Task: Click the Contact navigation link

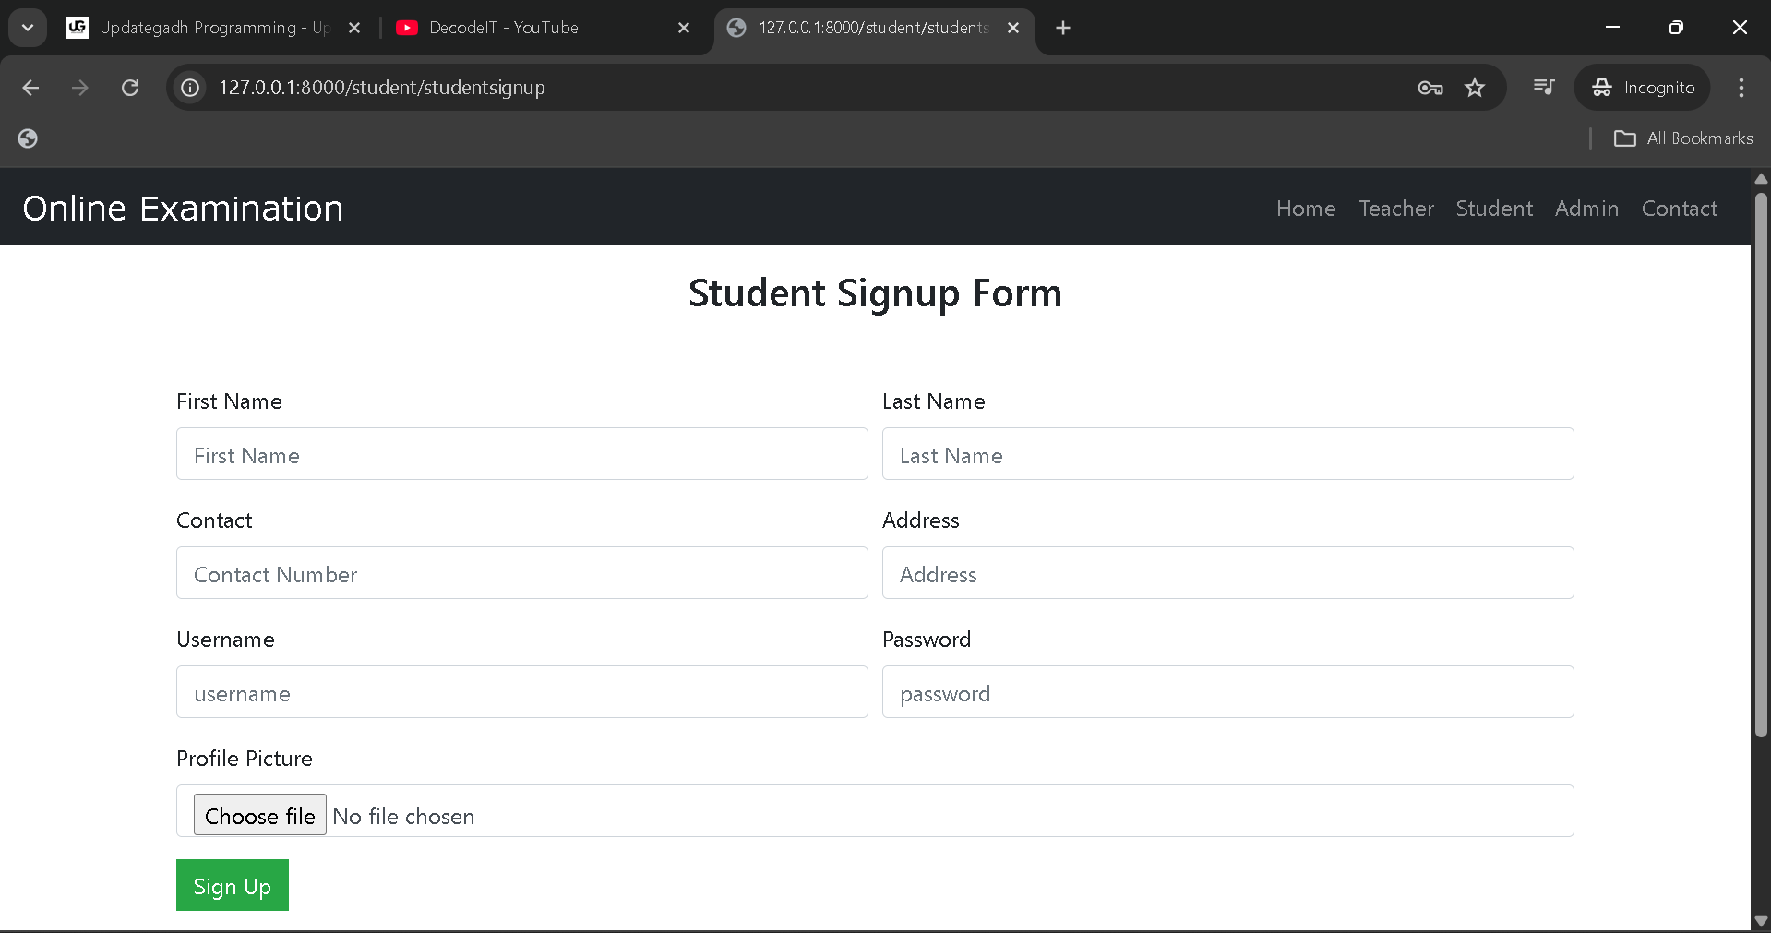Action: (1679, 209)
